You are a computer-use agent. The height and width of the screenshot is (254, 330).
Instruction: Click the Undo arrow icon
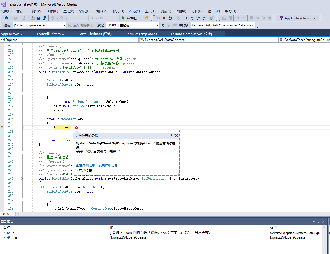pos(53,18)
